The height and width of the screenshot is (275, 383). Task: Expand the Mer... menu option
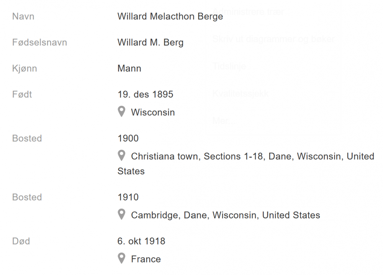[x=224, y=121]
